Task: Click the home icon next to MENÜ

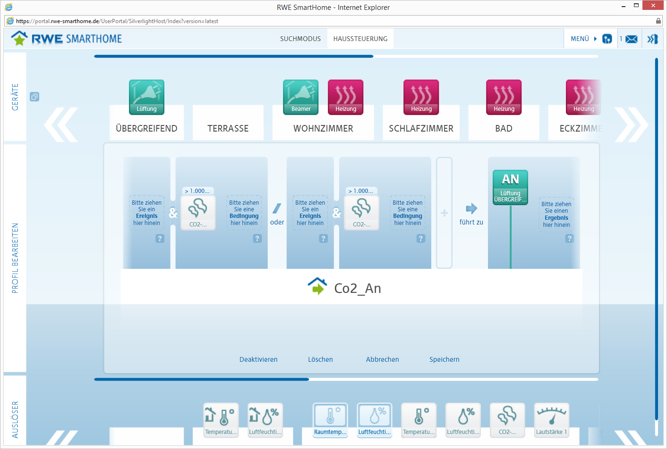Action: 607,39
